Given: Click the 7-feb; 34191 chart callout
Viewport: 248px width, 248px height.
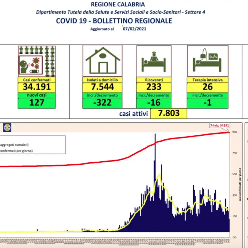Looking at the screenshot, I should 219,125.
